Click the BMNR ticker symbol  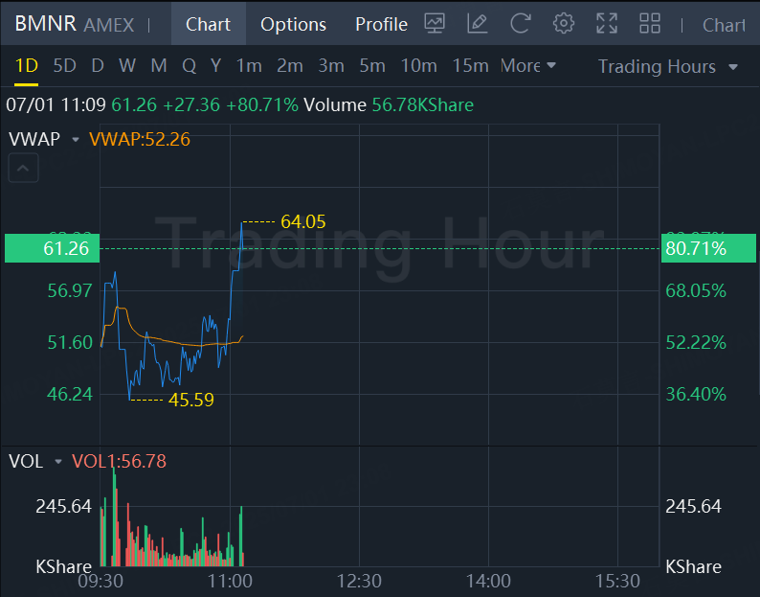[45, 24]
